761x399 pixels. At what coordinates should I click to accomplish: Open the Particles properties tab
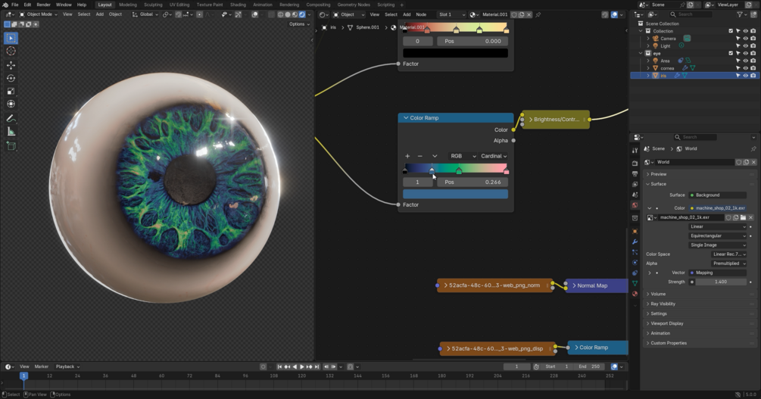[635, 252]
